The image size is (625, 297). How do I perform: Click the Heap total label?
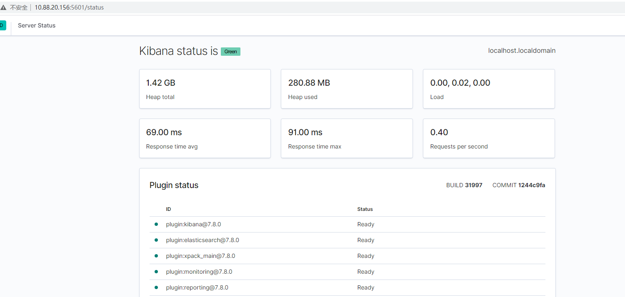tap(160, 97)
